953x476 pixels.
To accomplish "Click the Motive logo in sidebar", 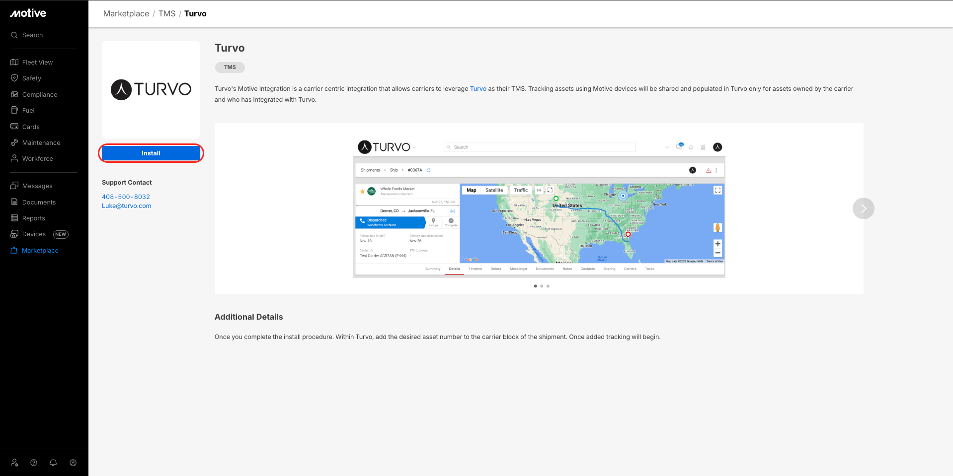I will click(28, 13).
